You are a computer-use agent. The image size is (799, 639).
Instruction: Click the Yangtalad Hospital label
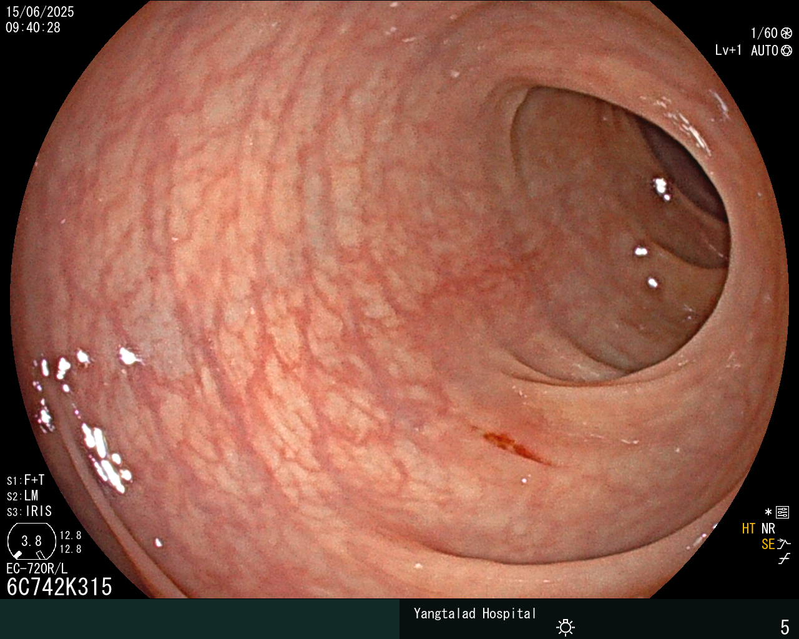click(475, 613)
